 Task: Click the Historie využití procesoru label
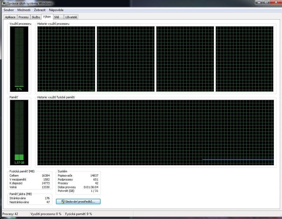53,24
